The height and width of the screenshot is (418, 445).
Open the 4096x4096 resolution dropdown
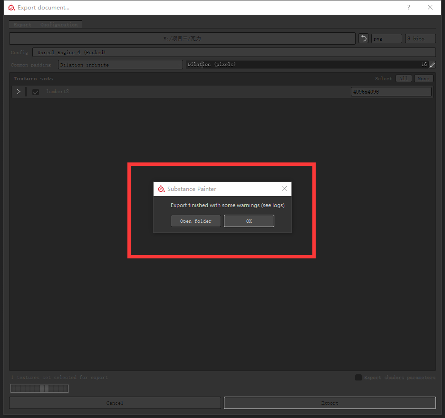[391, 92]
